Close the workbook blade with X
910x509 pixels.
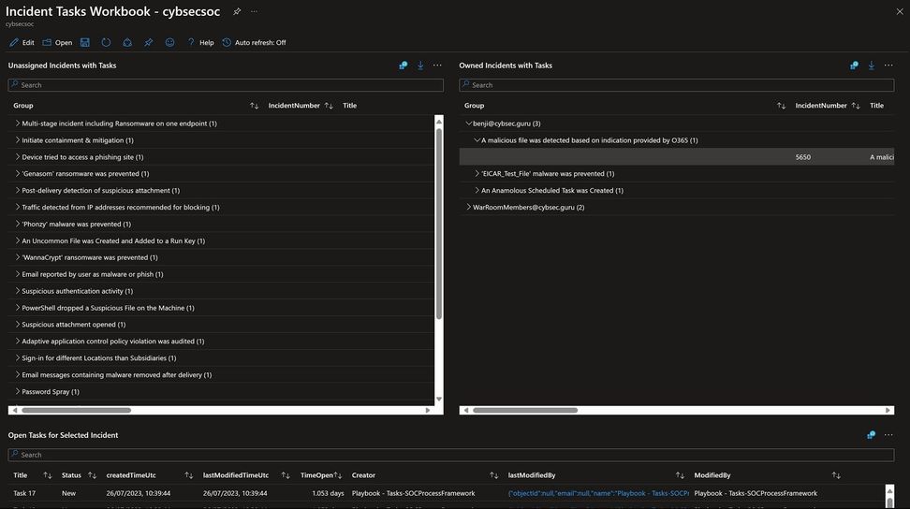coord(900,11)
